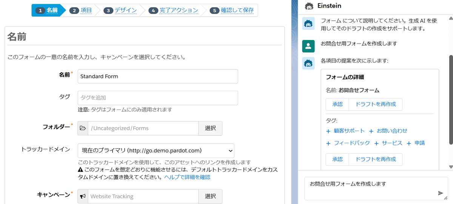This screenshot has height=204, width=453.
Task: Click the Einstein avatar in the panel header
Action: [x=309, y=6]
